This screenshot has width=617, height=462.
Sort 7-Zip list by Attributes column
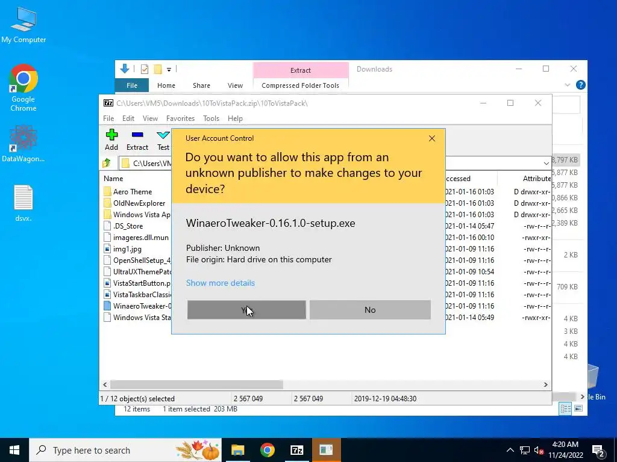(x=536, y=178)
